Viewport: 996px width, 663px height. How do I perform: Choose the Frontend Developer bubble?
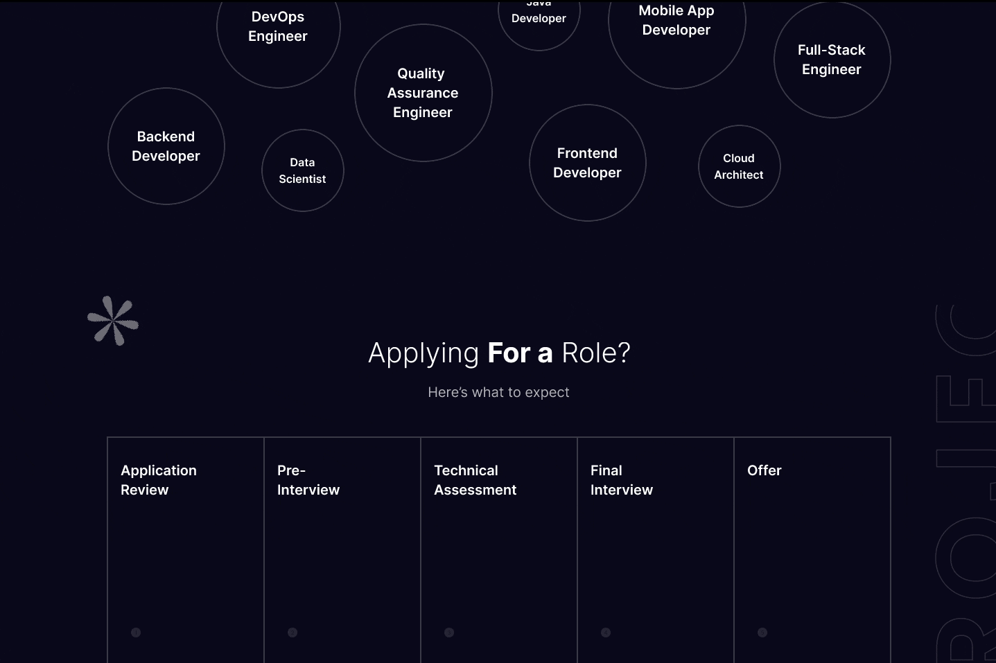click(588, 163)
